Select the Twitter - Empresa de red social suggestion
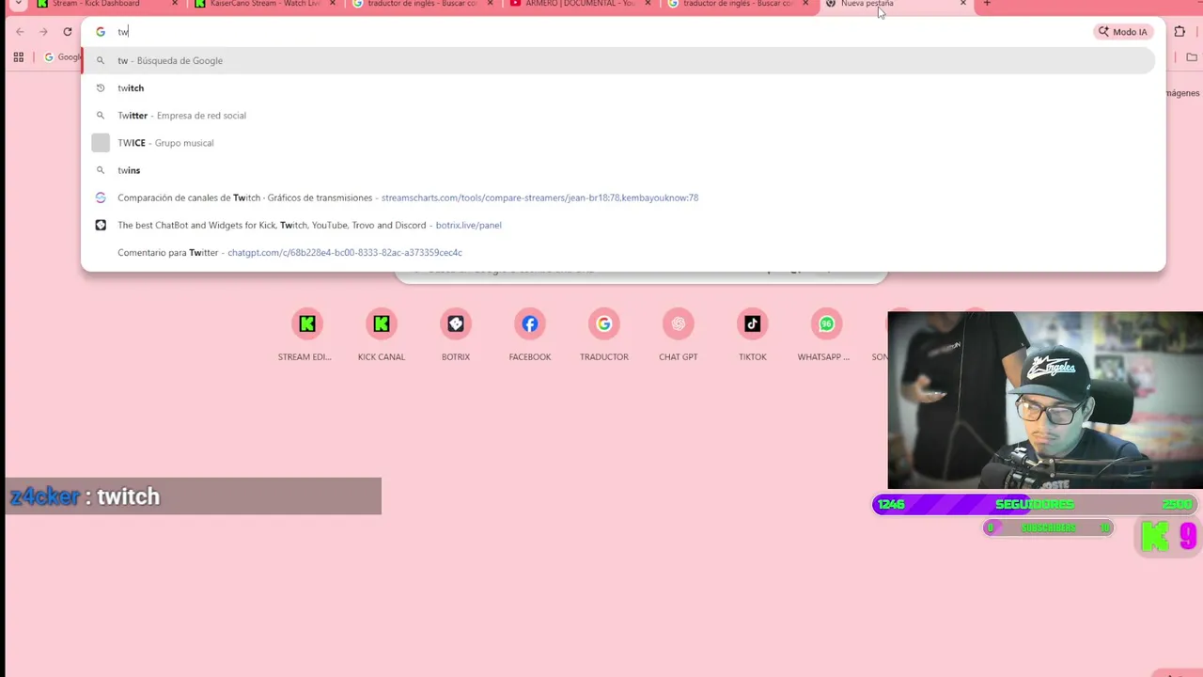Viewport: 1203px width, 677px height. point(618,116)
